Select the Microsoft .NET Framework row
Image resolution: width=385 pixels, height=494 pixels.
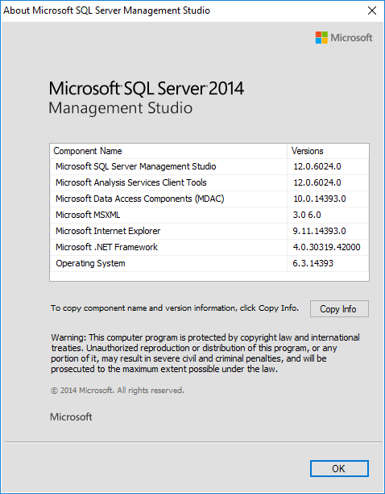pyautogui.click(x=209, y=247)
